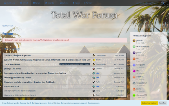
Task: Click Glumanda356's member avatar
Action: click(134, 95)
